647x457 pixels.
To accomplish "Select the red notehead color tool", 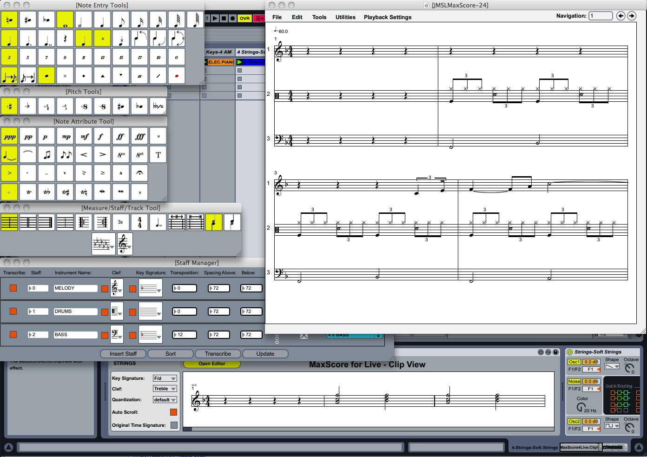I will pos(177,76).
